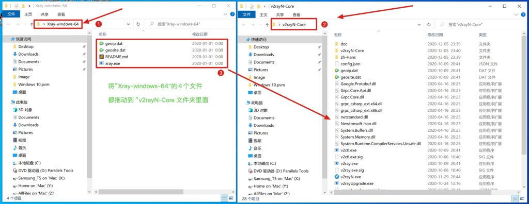The width and height of the screenshot is (529, 204).
Task: Open Image folder in v2rayN-Core sidebar
Action: click(x=259, y=77)
